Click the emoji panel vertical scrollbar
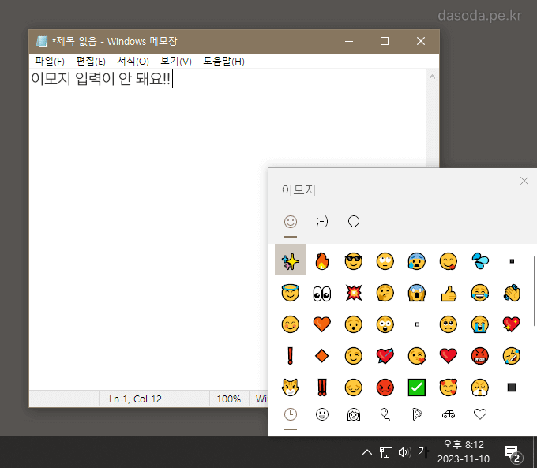 [535, 291]
